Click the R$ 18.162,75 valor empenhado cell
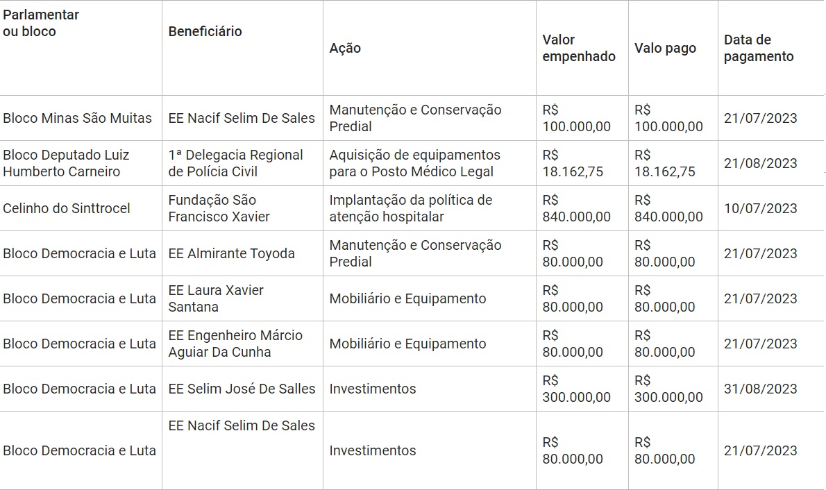826x490 pixels. (573, 163)
